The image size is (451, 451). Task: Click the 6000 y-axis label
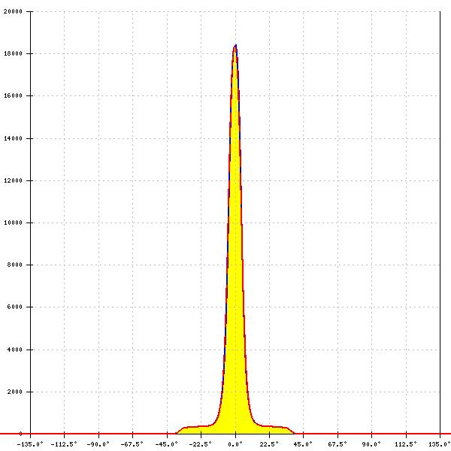click(14, 307)
